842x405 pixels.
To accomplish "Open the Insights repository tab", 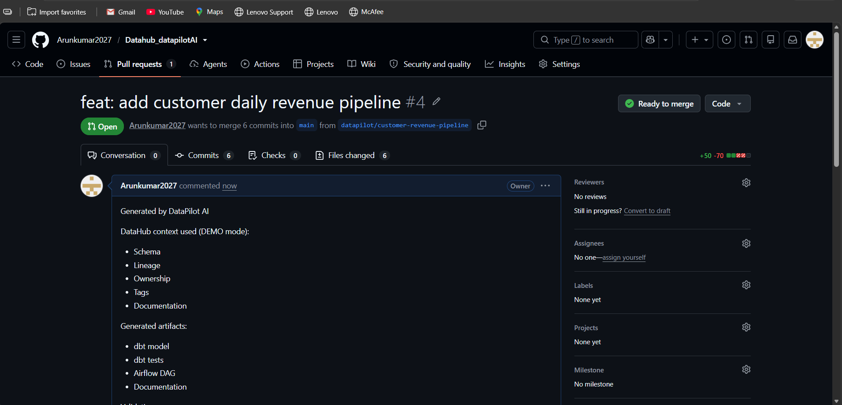I will coord(505,64).
